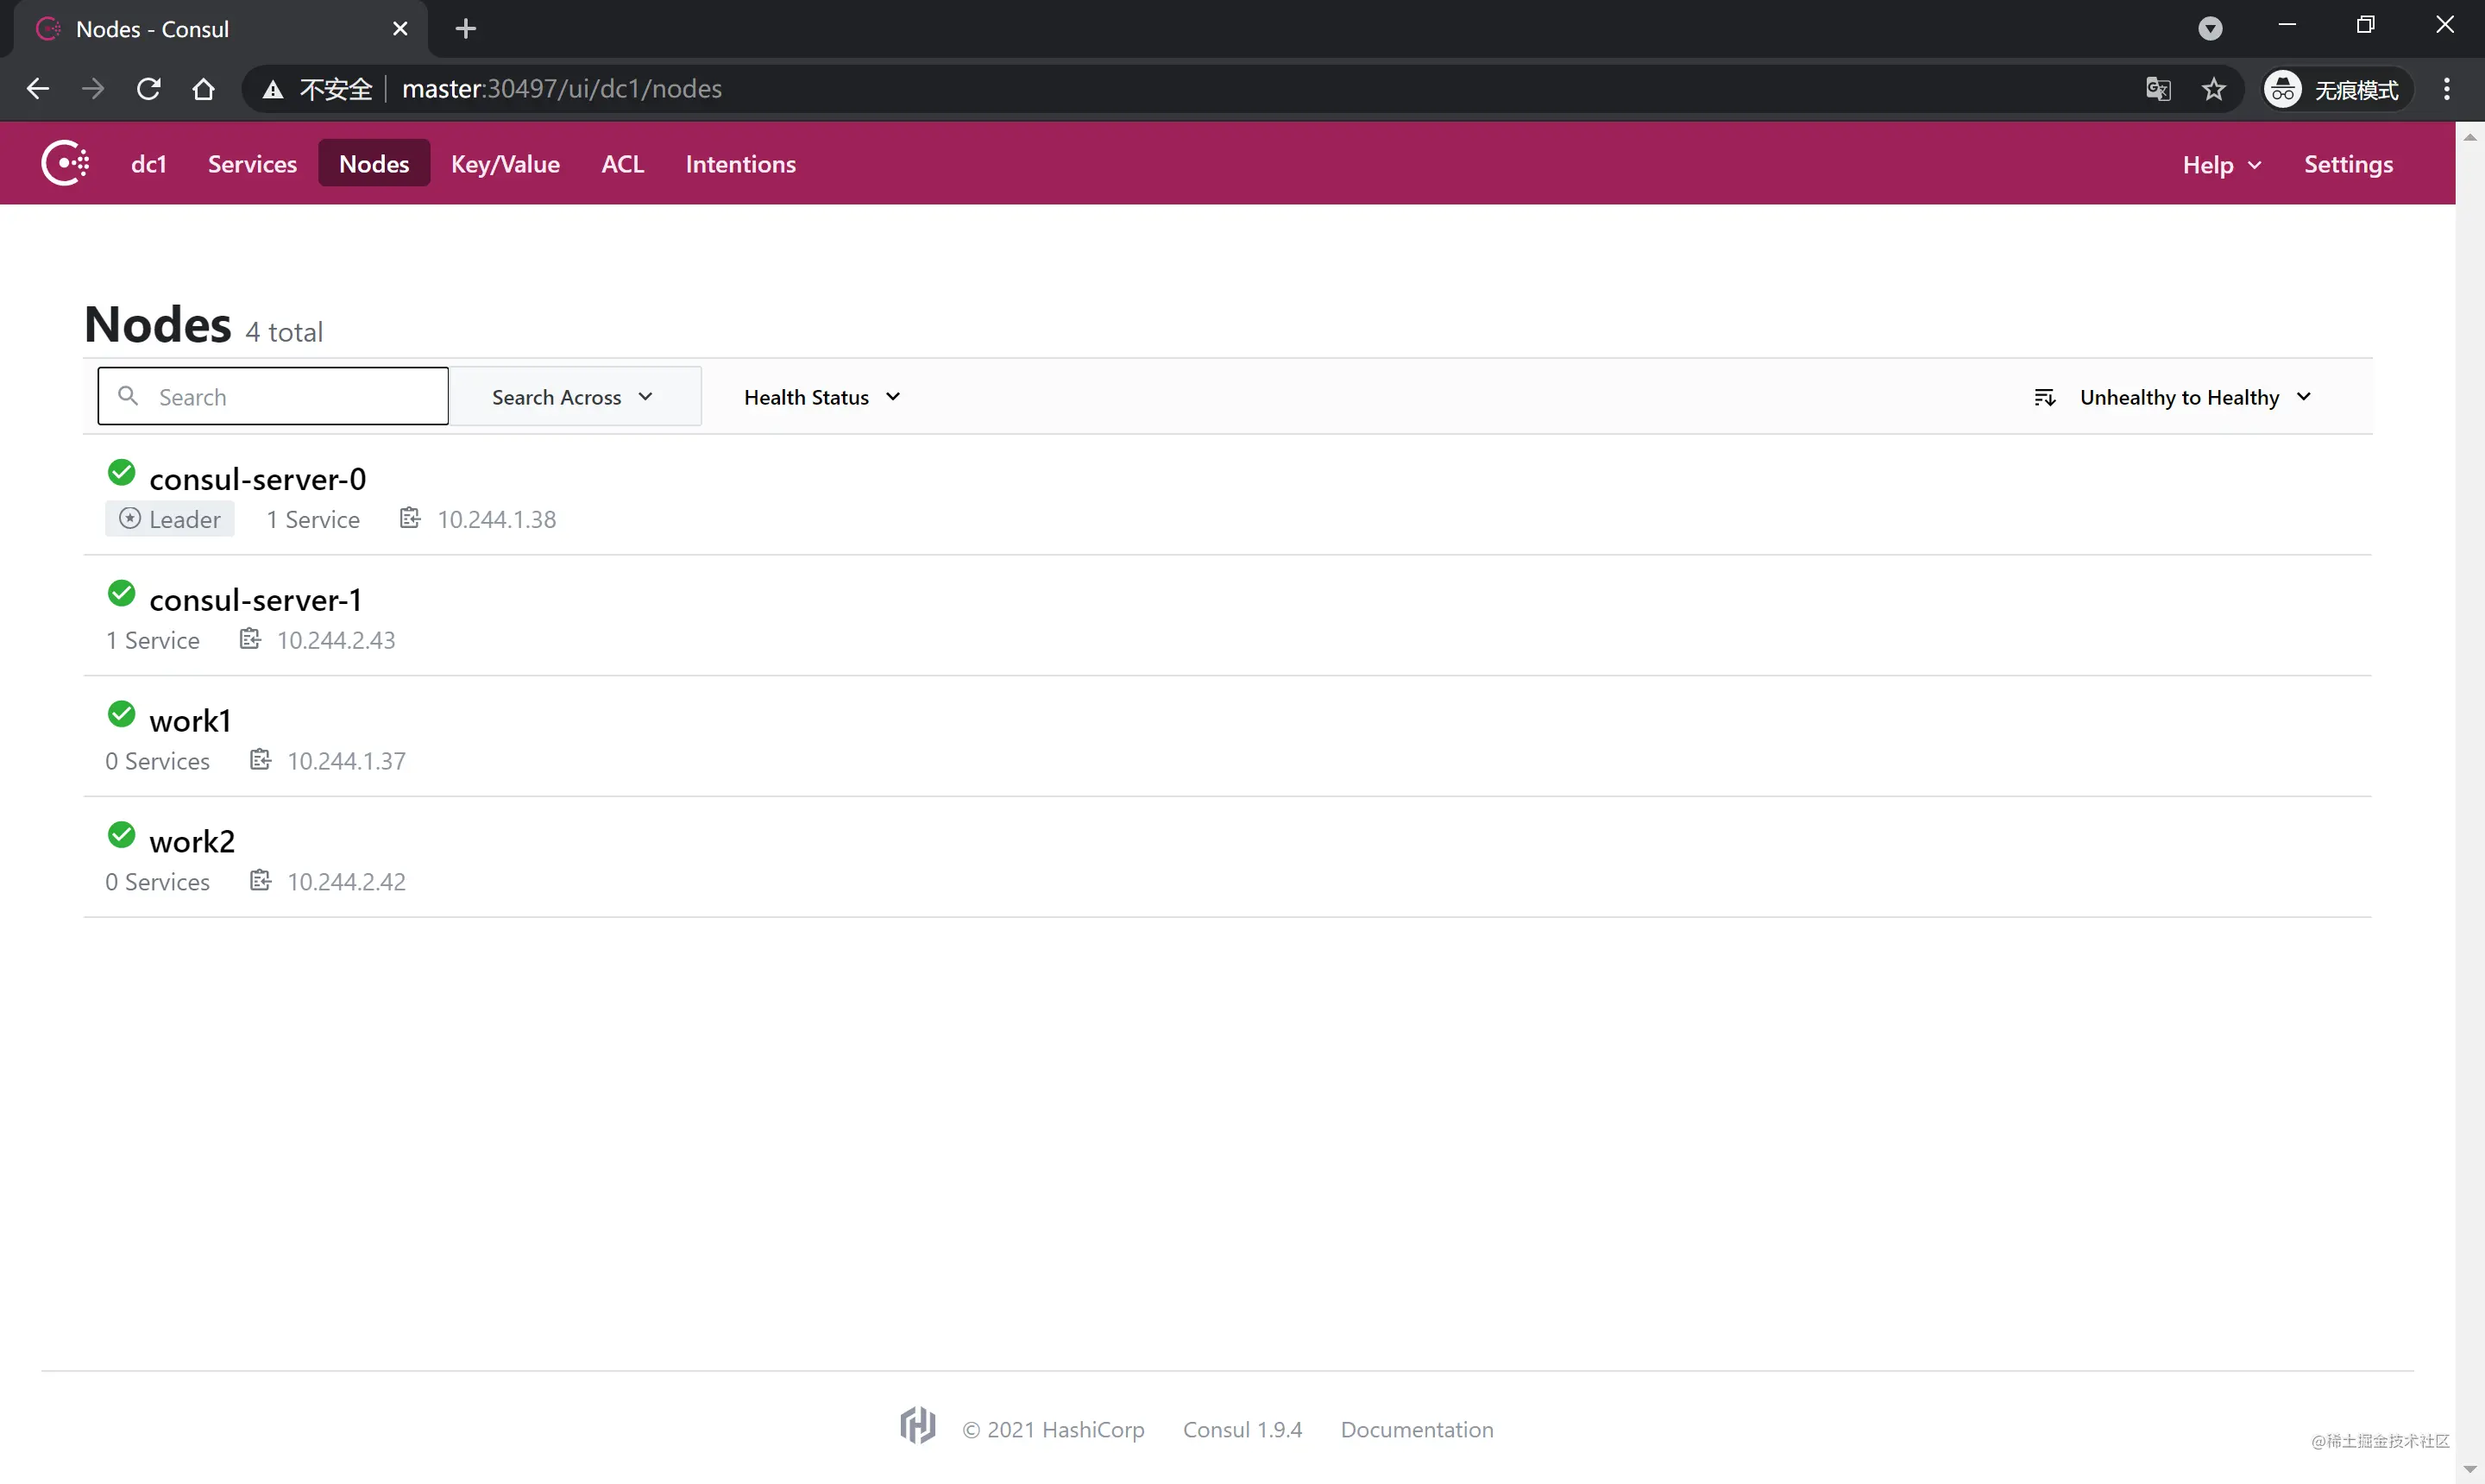Focus the node Search input field
Viewport: 2485px width, 1484px height.
coord(273,396)
